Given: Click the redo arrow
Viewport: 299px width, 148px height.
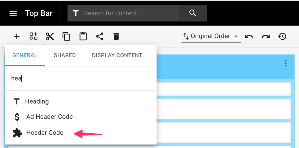Looking at the screenshot, I should [x=265, y=37].
